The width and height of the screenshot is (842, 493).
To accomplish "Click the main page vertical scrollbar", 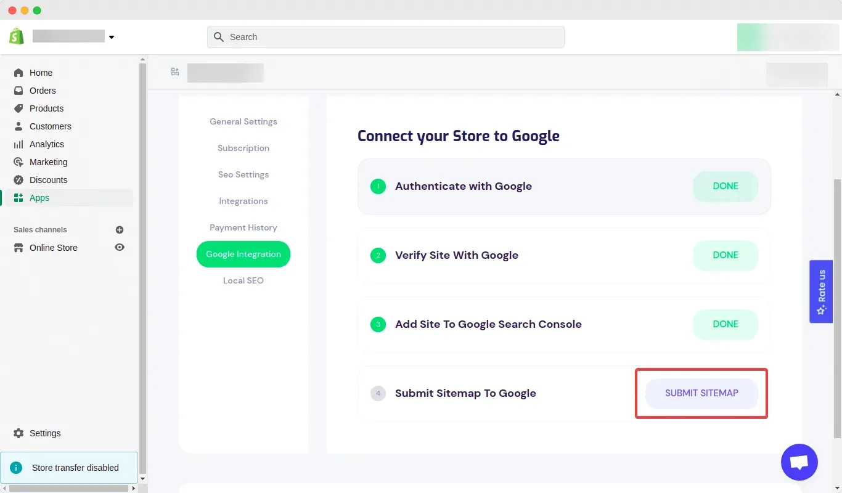I will coord(838,308).
